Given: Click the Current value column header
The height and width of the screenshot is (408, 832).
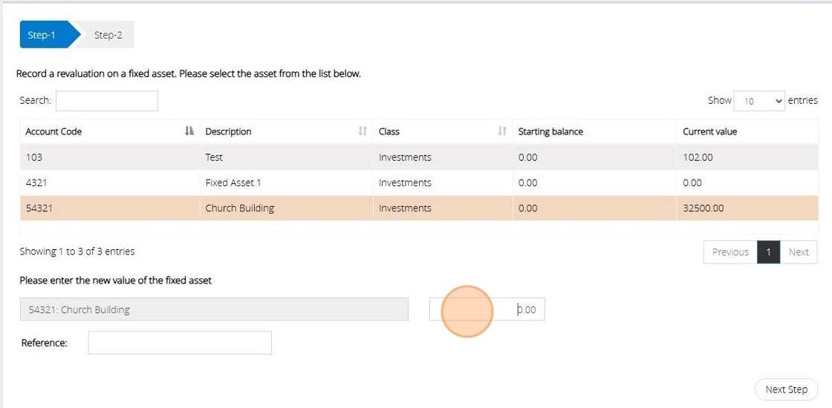Looking at the screenshot, I should 709,131.
